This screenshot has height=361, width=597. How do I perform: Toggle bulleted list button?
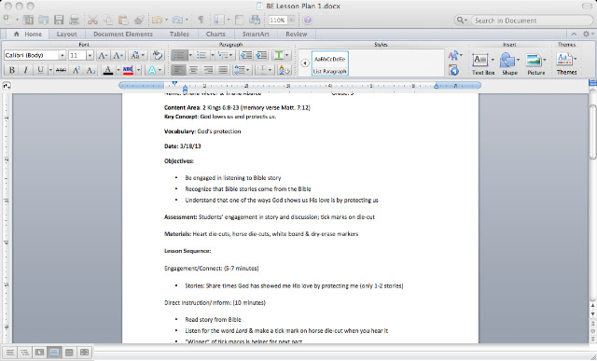179,55
